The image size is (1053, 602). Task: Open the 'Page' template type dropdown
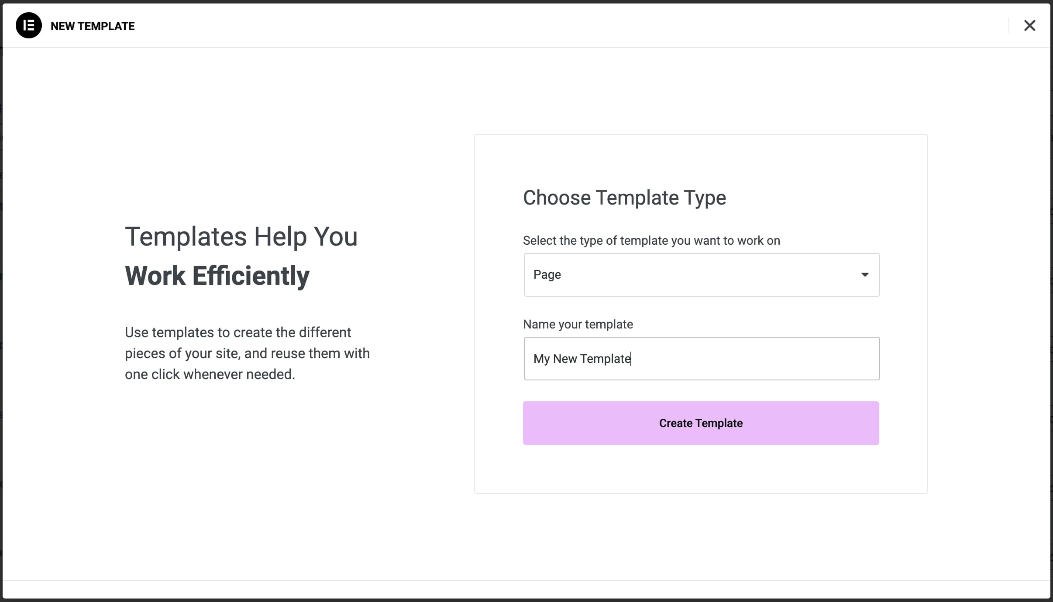click(x=701, y=275)
